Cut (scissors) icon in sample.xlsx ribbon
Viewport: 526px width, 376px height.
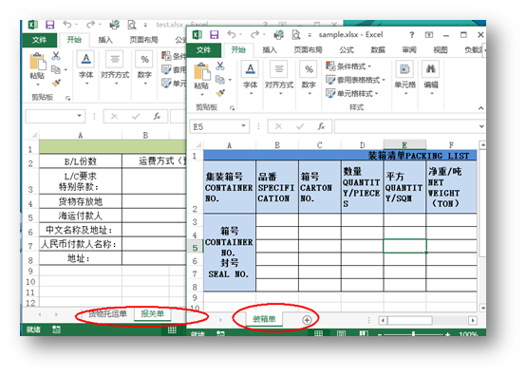[220, 66]
